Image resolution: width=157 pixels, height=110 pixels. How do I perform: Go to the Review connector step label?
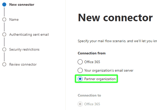(23, 65)
